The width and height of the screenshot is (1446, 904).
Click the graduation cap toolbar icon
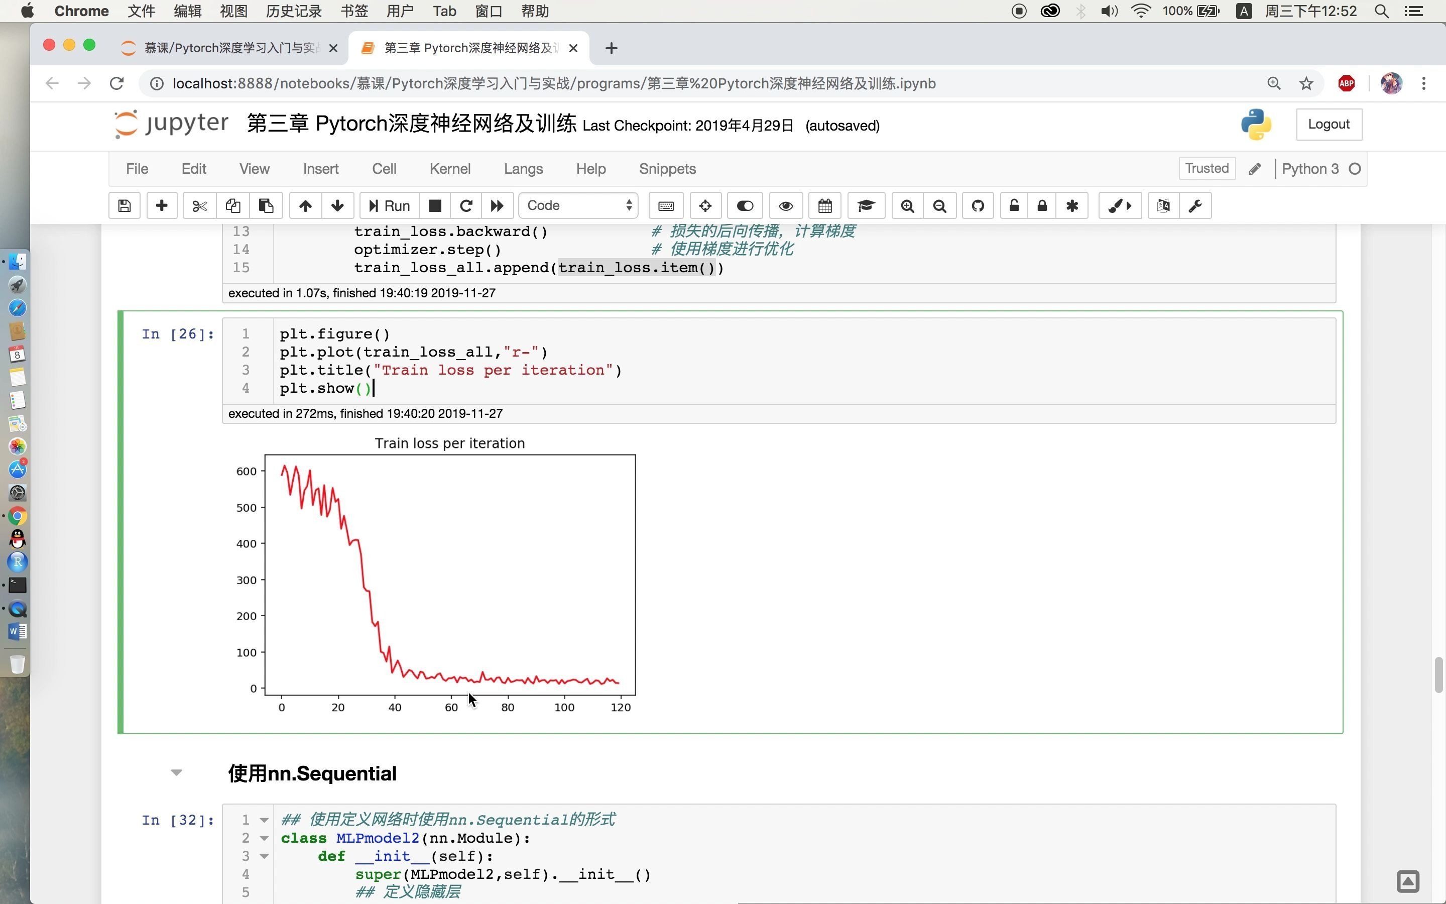pos(866,206)
